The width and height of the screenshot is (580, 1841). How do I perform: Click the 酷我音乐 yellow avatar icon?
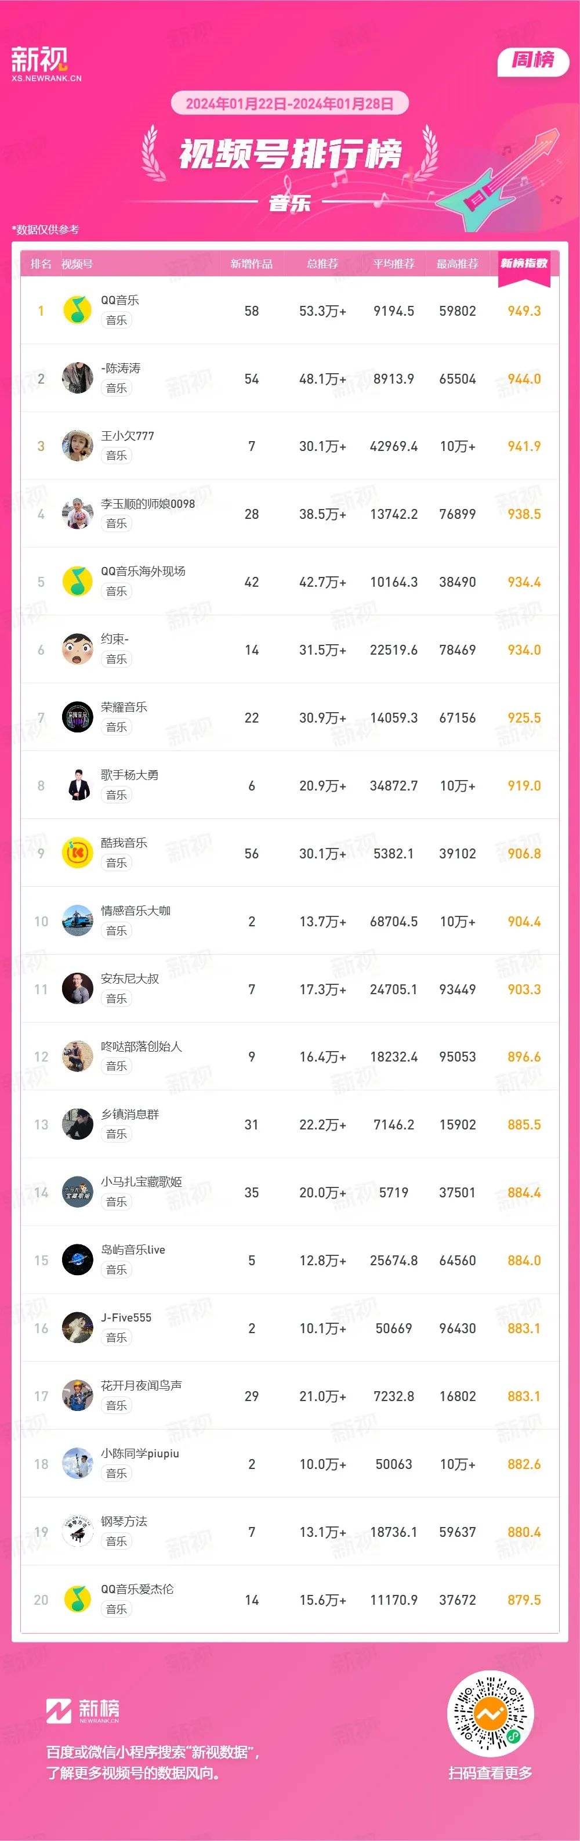(77, 853)
